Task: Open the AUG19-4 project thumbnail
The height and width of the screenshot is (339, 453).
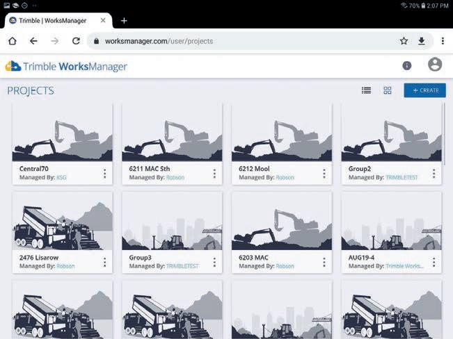Action: pyautogui.click(x=392, y=222)
